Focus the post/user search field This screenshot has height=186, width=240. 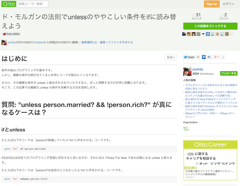tap(33, 4)
